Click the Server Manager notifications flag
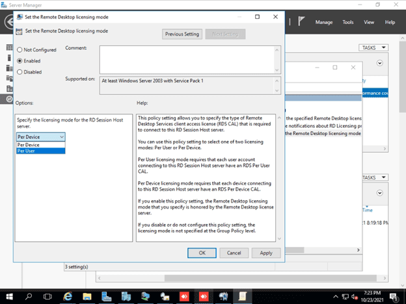Screen dimensions: 406x304 click(x=301, y=21)
